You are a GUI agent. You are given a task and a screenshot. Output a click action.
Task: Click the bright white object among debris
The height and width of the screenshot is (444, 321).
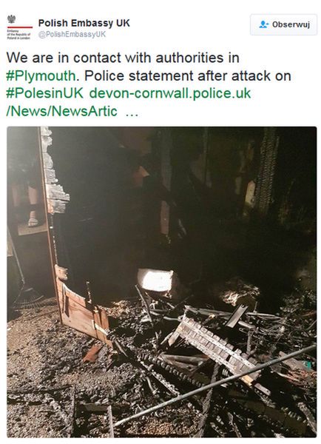click(x=156, y=280)
